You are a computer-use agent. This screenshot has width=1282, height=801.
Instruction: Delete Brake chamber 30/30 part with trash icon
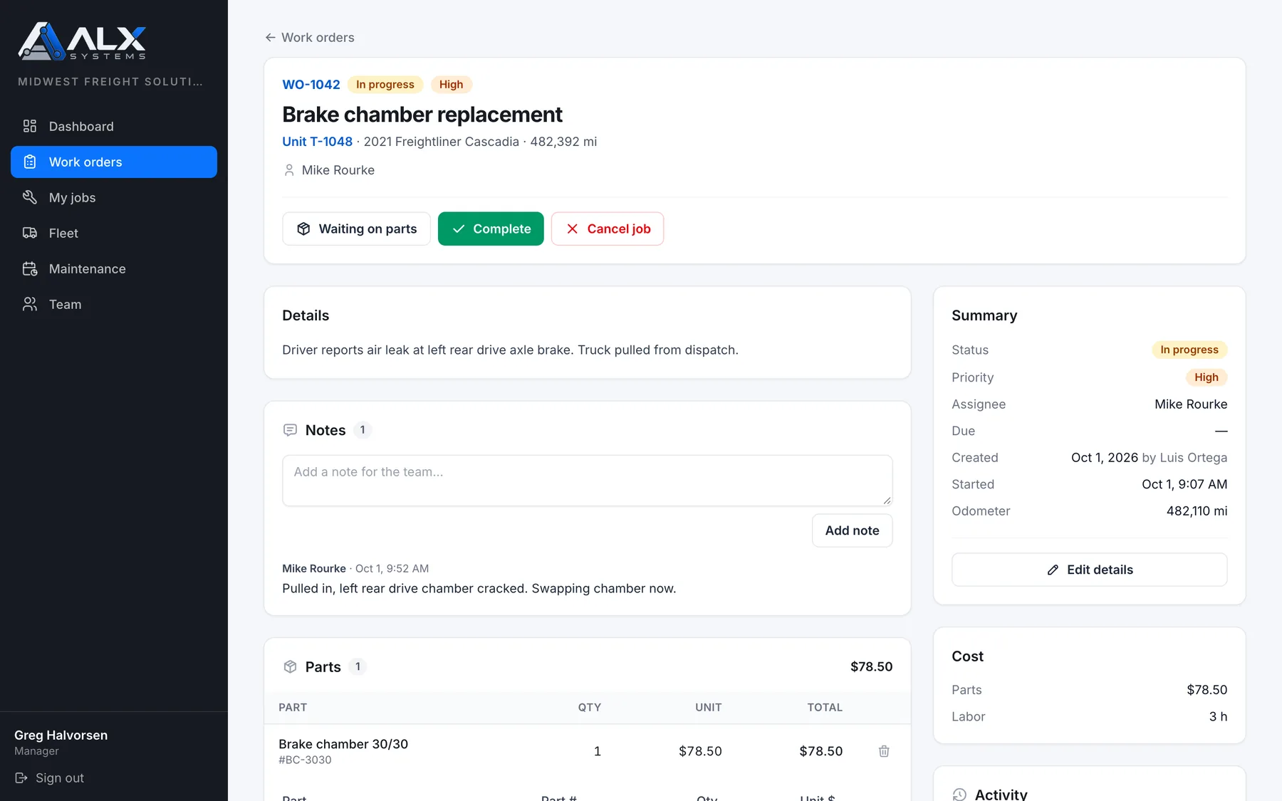point(884,751)
